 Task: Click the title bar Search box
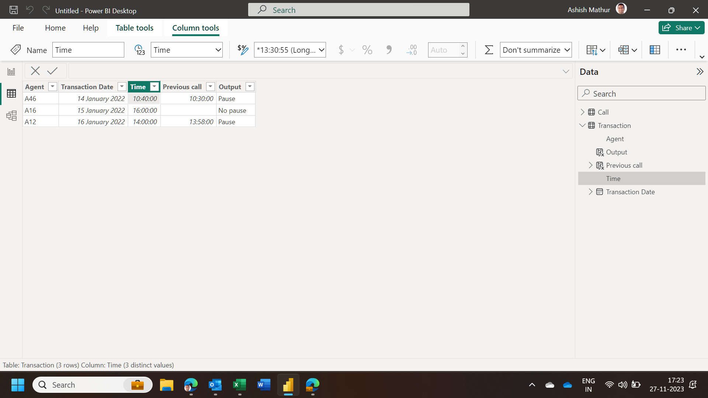(x=358, y=10)
